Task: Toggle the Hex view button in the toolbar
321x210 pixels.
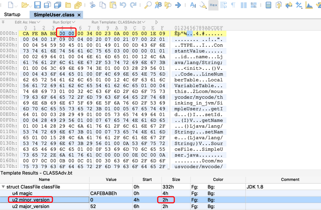Action: pos(213,5)
